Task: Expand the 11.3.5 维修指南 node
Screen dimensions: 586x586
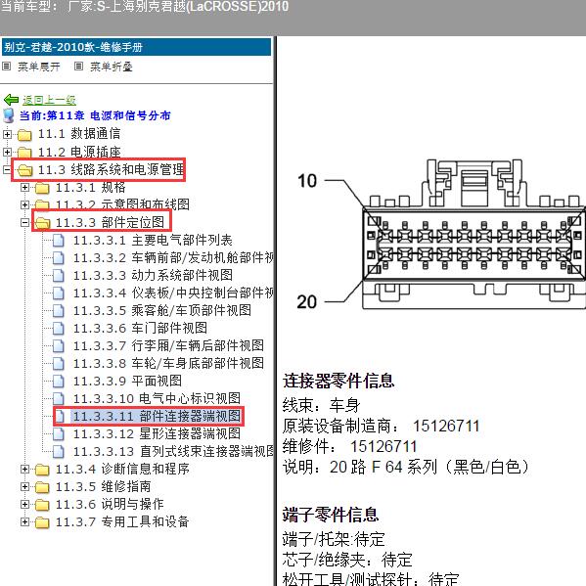Action: pos(24,486)
